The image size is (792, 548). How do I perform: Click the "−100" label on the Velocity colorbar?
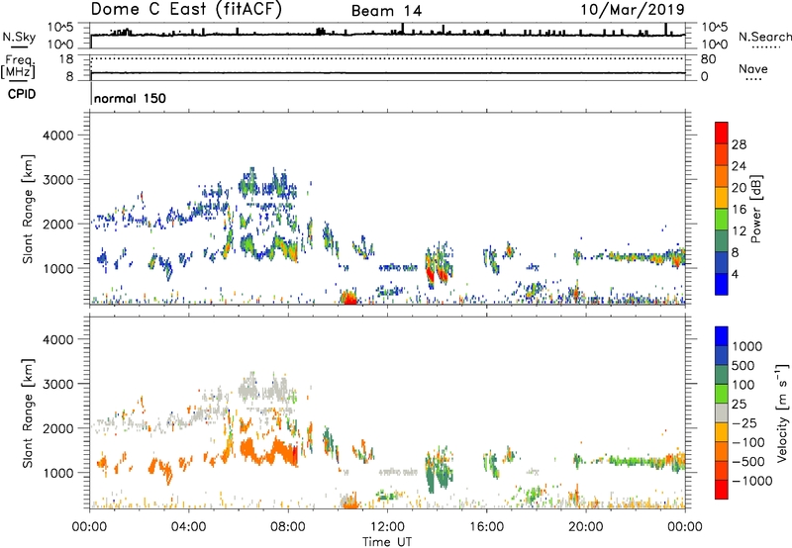[747, 442]
